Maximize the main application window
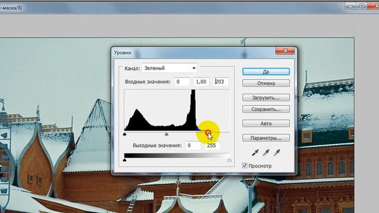The width and height of the screenshot is (379, 213). pyautogui.click(x=362, y=6)
